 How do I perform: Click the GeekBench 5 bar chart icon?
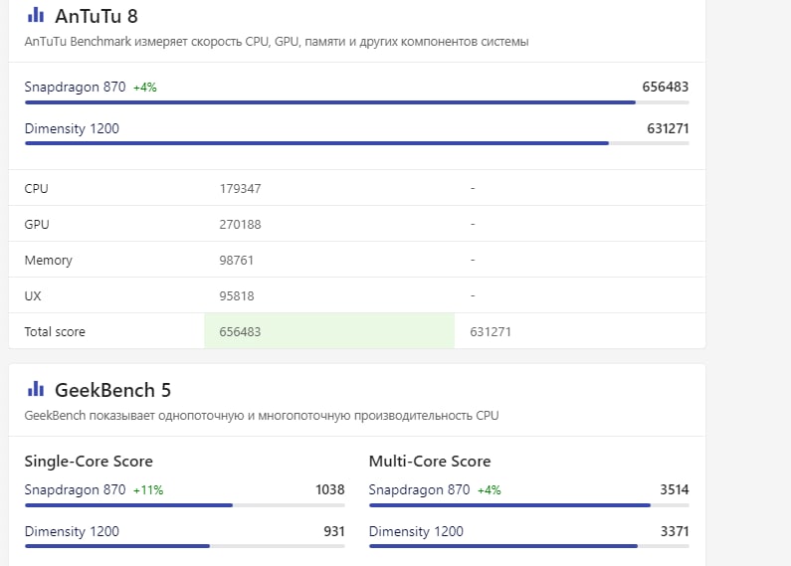click(x=36, y=389)
